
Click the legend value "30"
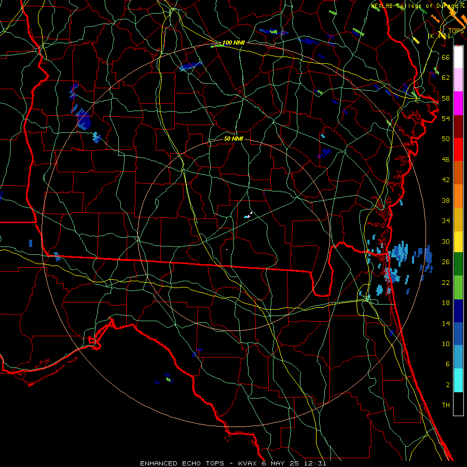pos(446,241)
